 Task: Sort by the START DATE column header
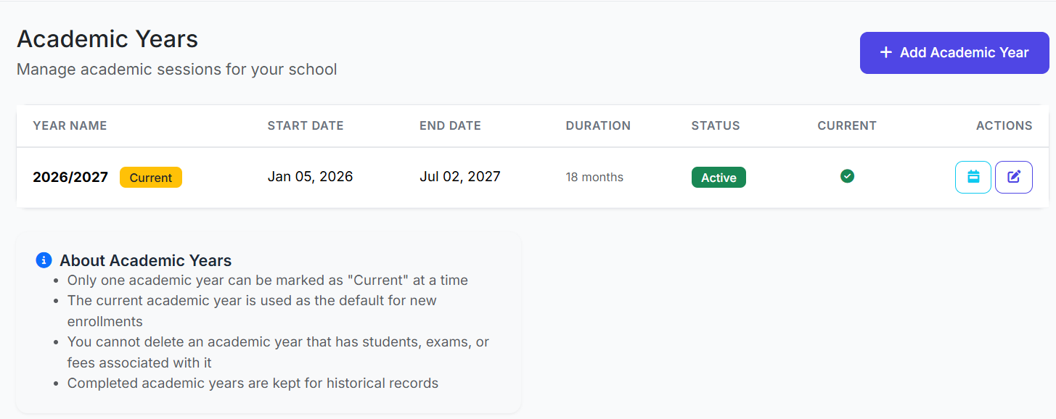(305, 125)
